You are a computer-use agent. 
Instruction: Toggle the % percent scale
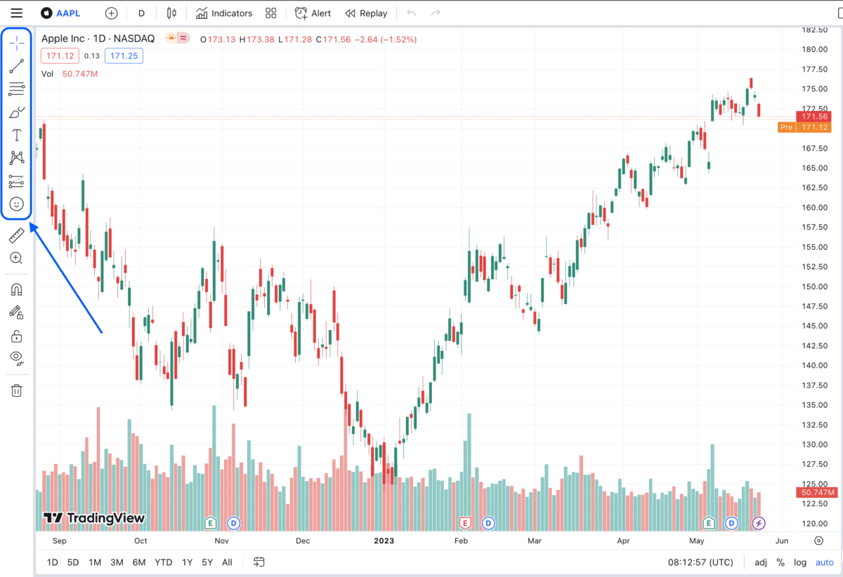(780, 562)
